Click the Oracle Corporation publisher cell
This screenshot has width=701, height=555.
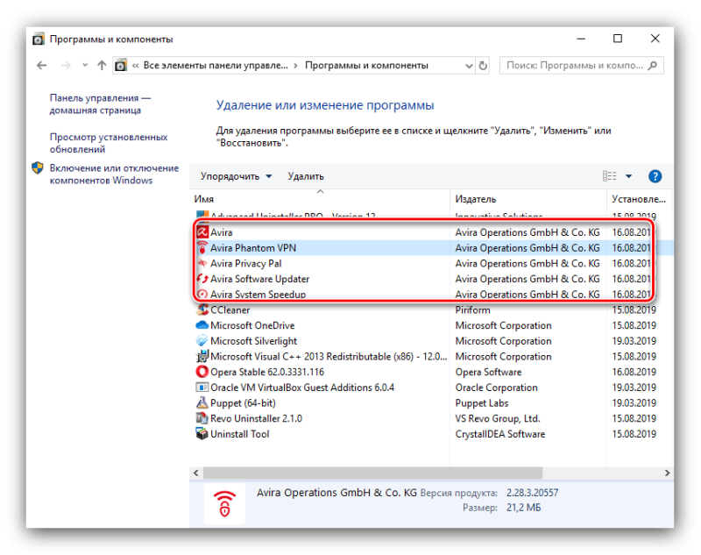[496, 388]
